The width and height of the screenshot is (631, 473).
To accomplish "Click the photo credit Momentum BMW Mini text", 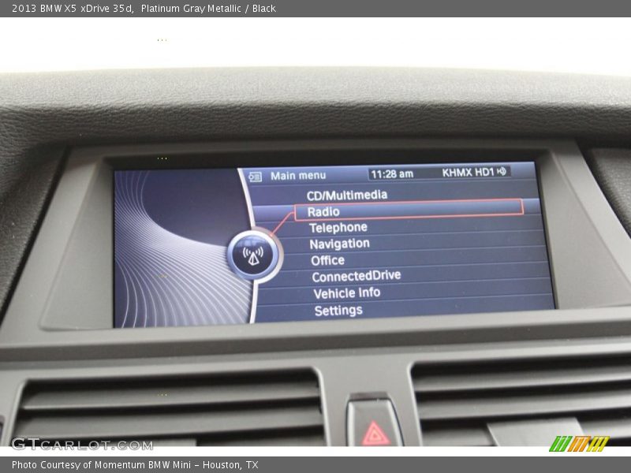I will tap(135, 465).
